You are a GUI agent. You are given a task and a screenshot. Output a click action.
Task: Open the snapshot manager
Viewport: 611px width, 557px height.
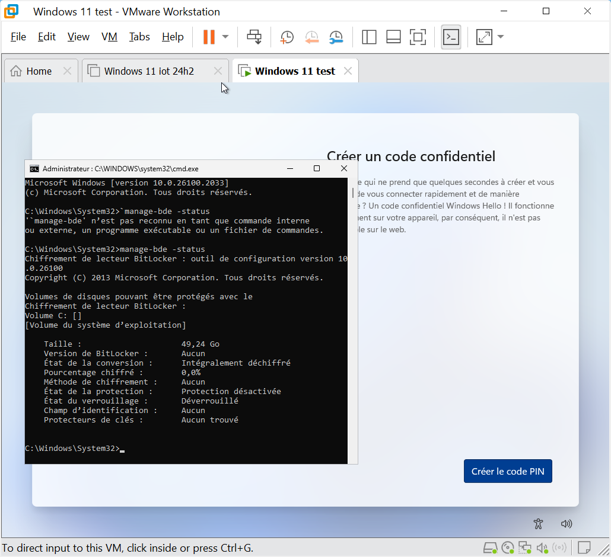point(336,37)
